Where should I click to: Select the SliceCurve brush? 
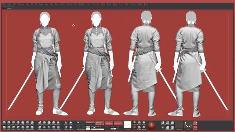(66, 123)
